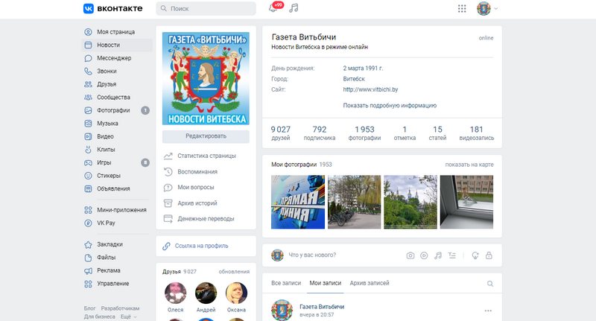This screenshot has height=321, width=596.
Task: Open the Прямая линия photo thumbnail
Action: click(298, 202)
